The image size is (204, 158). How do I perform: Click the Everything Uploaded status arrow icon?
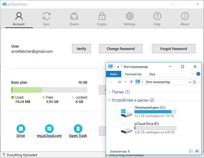coord(4,155)
